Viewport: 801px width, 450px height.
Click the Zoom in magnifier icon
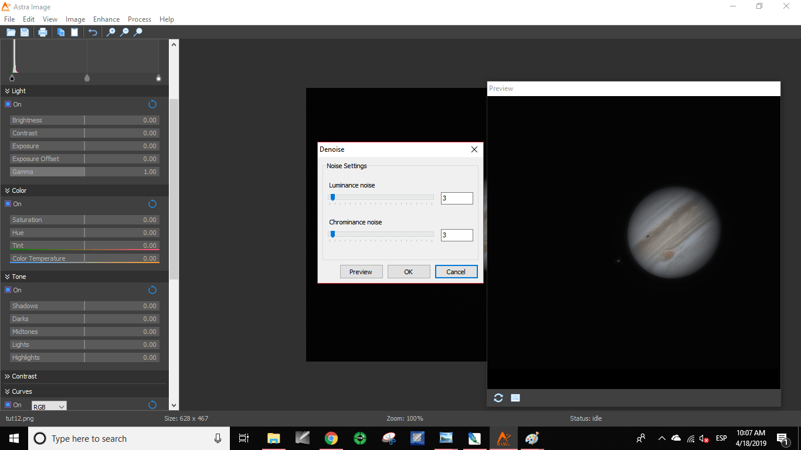point(110,32)
